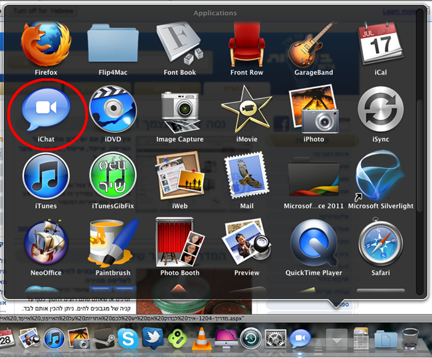Open NeoOffice ship icon
Image resolution: width=432 pixels, height=358 pixels.
point(46,242)
